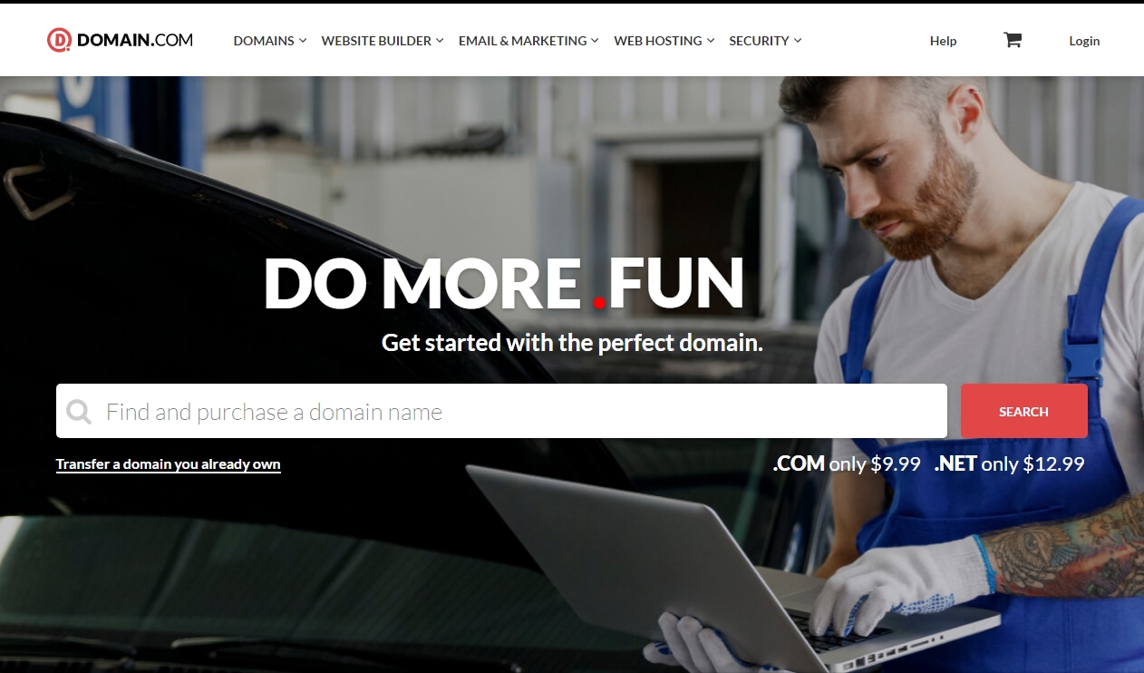This screenshot has height=673, width=1144.
Task: Expand the Web Hosting dropdown chevron
Action: pos(711,40)
